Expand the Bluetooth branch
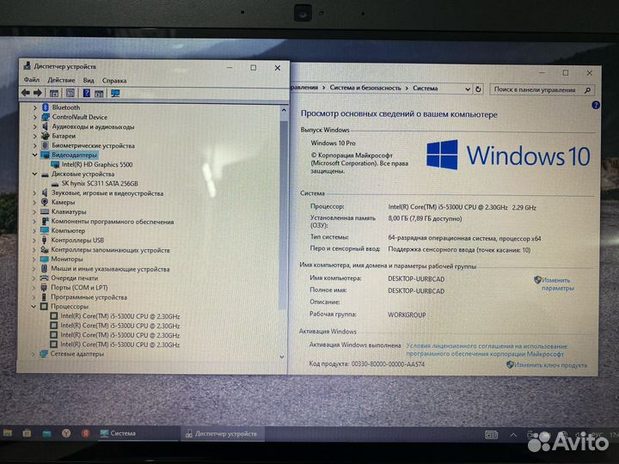Screen dimensions: 619x464 (35, 107)
